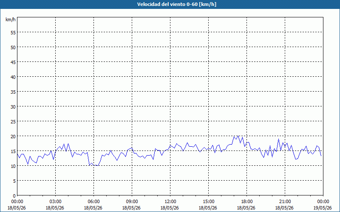Viewport: 340px width, 212px height.
Task: Pick the "18:00" time tick label
Action: [x=247, y=202]
